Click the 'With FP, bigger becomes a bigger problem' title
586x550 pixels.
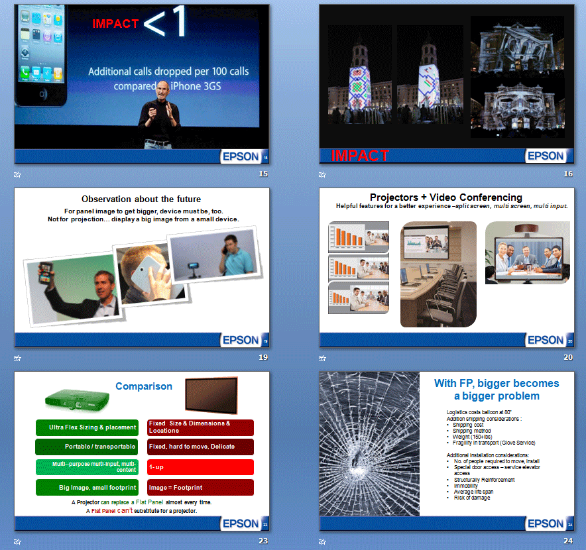[x=497, y=390]
